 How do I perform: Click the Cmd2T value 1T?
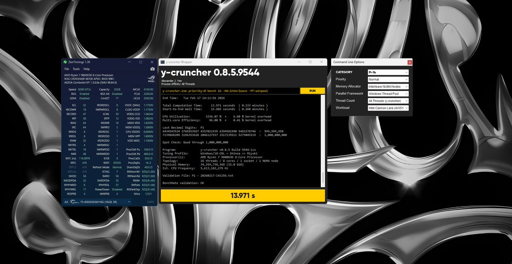117,98
